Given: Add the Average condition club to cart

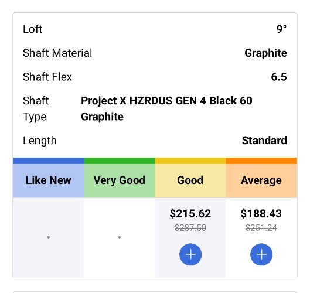Looking at the screenshot, I should (261, 254).
